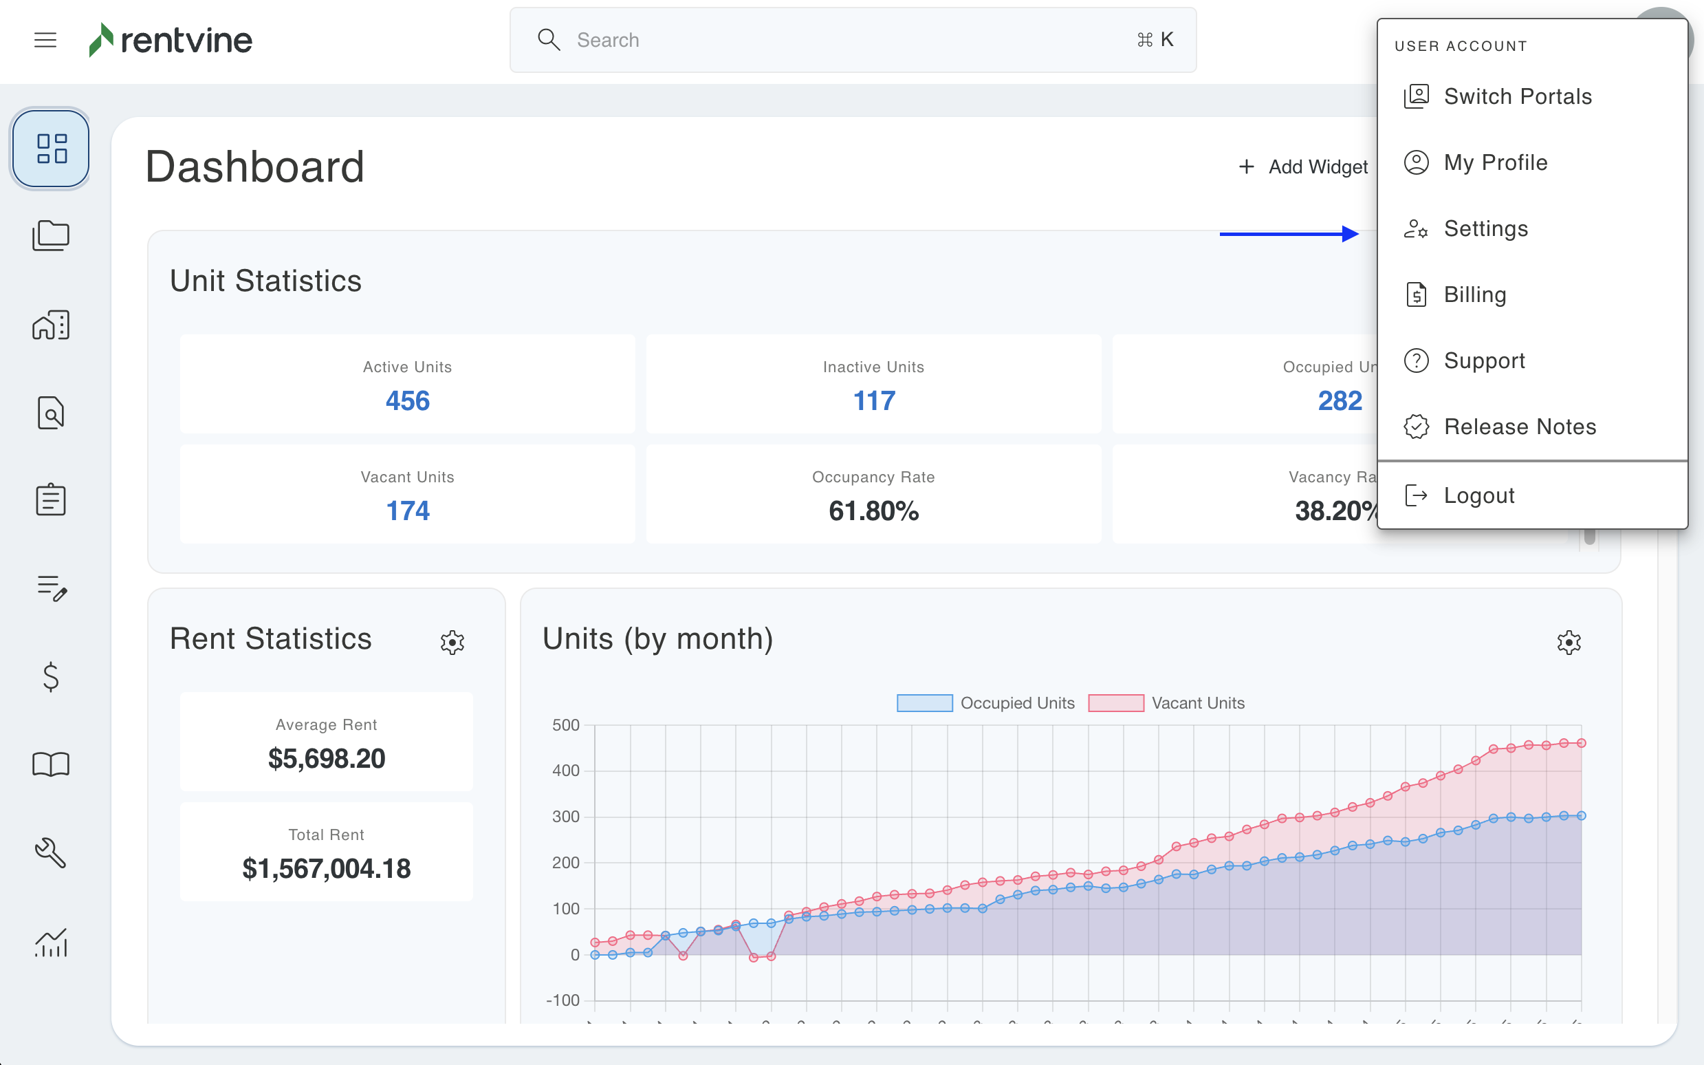Select Switch Portals from user menu
1704x1065 pixels.
tap(1517, 96)
